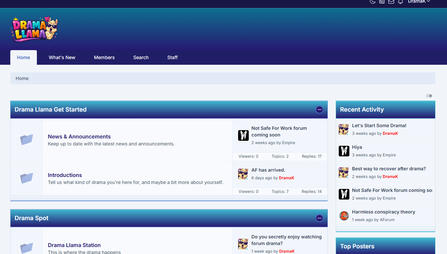The image size is (447, 254).
Task: Click the Home breadcrumb link
Action: coord(22,78)
